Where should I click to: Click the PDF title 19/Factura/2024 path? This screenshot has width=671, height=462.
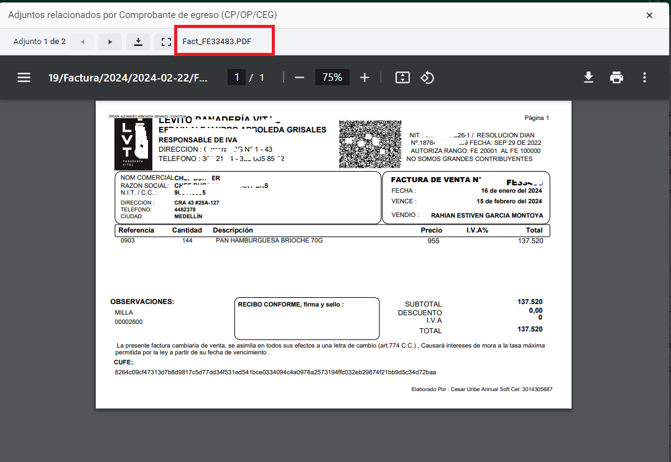click(128, 78)
